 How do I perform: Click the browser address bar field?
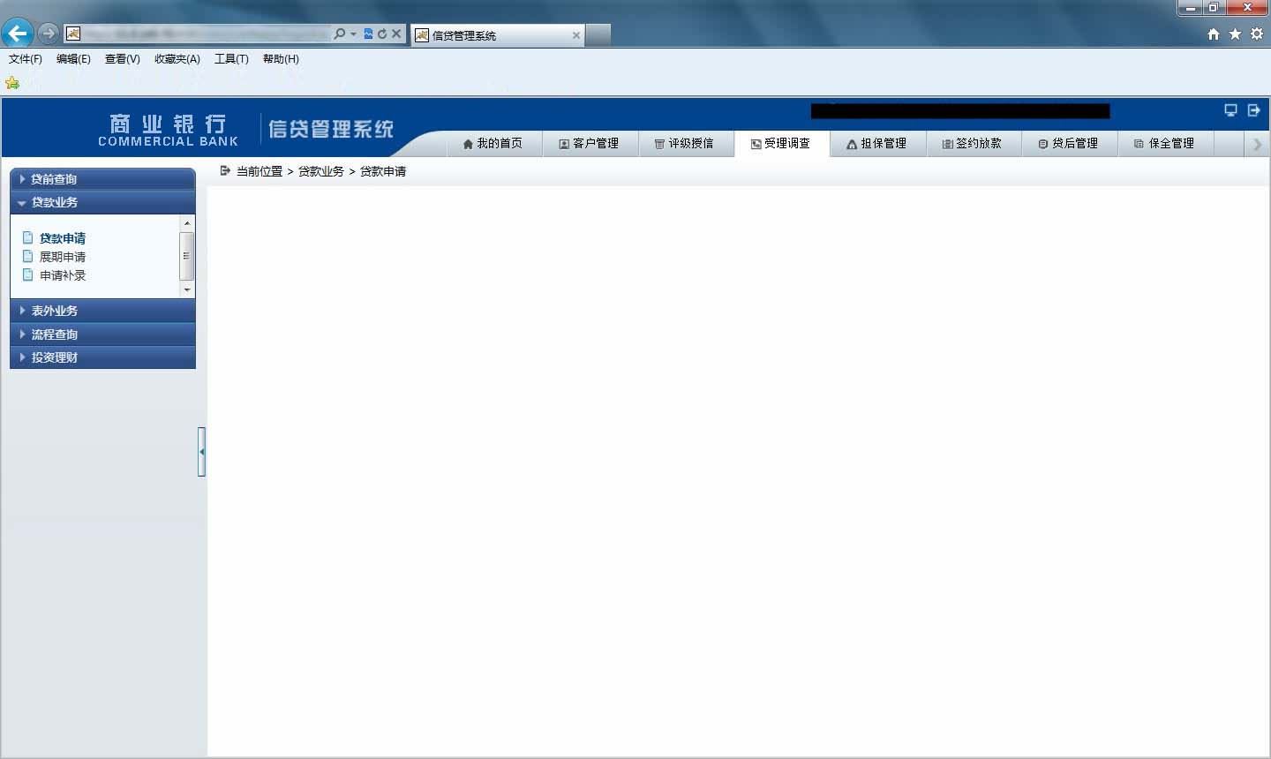click(206, 34)
